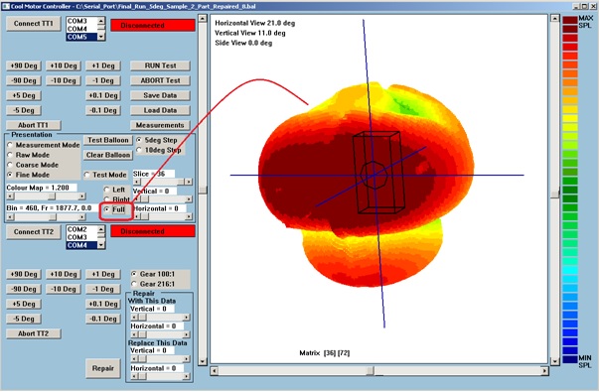Click the Load Data button

point(160,110)
